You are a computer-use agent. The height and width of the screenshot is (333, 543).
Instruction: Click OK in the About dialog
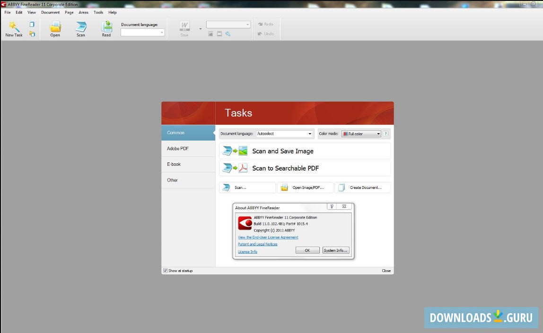coord(307,250)
